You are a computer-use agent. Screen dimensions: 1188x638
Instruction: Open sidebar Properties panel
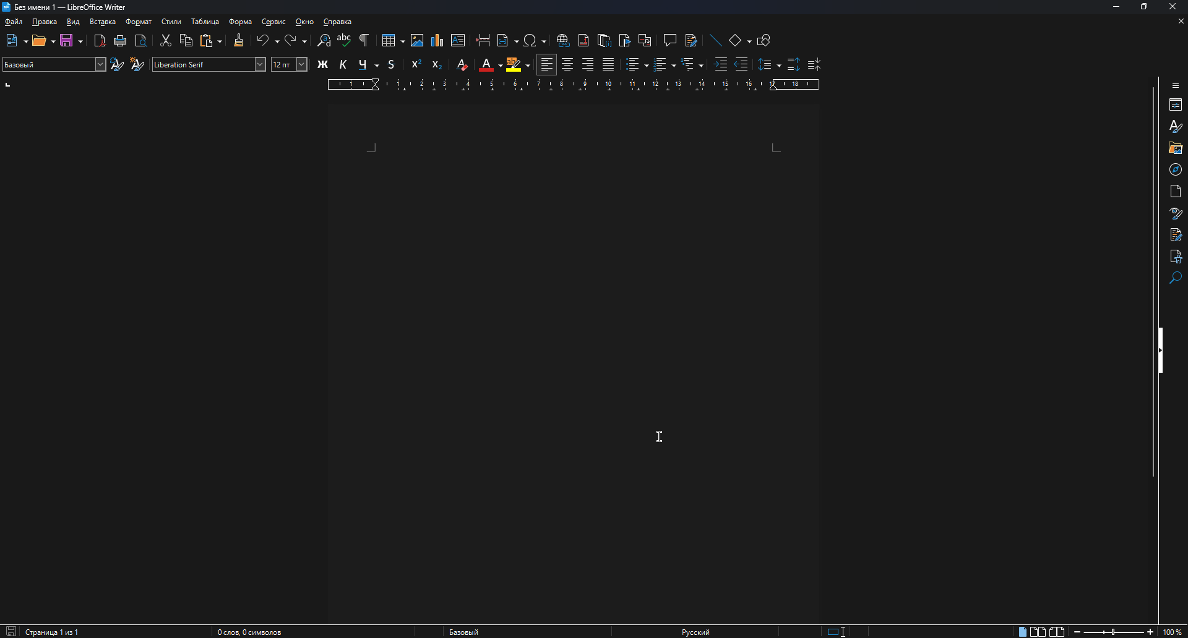1176,105
